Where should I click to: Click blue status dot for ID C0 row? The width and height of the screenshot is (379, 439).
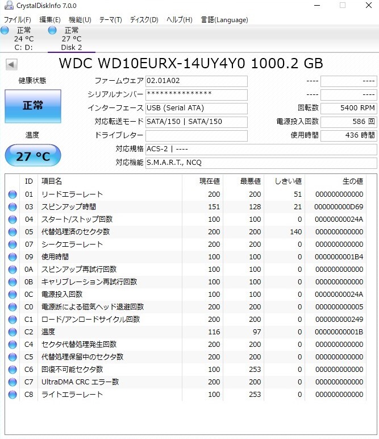(x=13, y=307)
